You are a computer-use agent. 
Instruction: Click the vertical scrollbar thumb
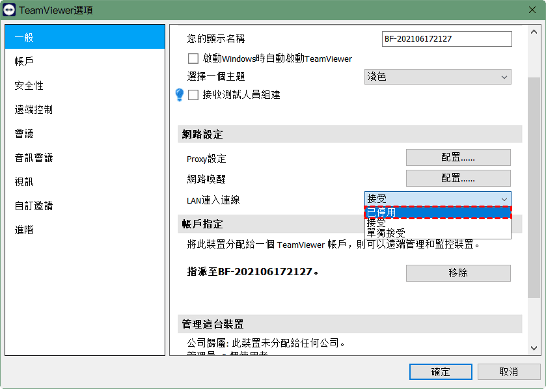(x=534, y=187)
